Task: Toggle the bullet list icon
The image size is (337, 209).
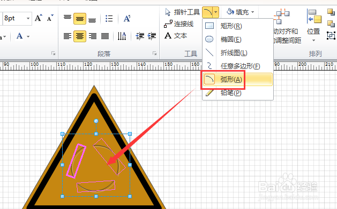Action: 109,19
